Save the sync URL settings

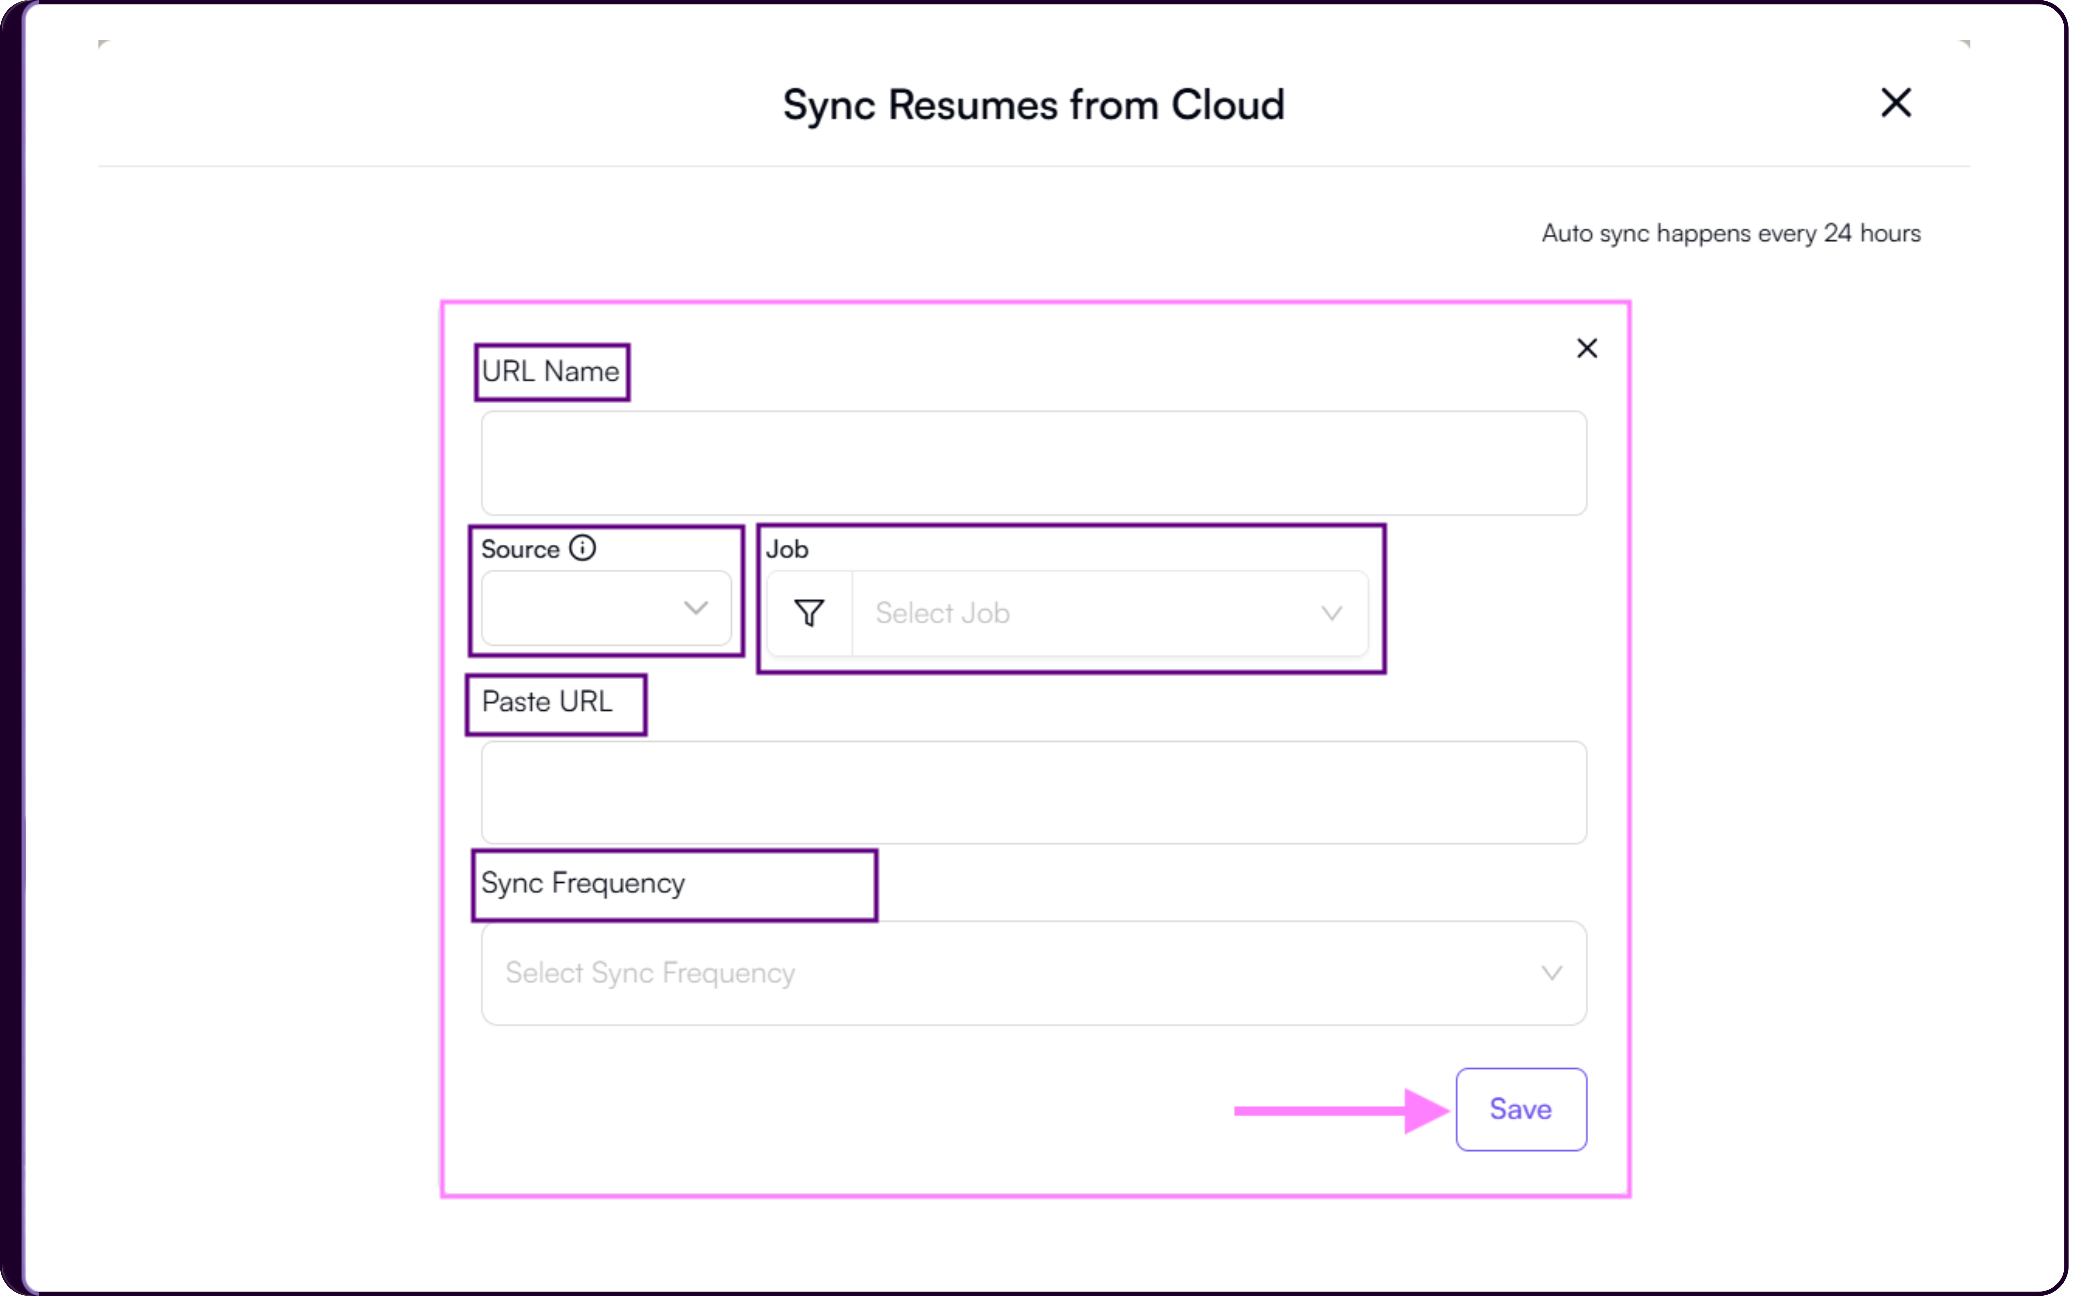click(x=1521, y=1109)
